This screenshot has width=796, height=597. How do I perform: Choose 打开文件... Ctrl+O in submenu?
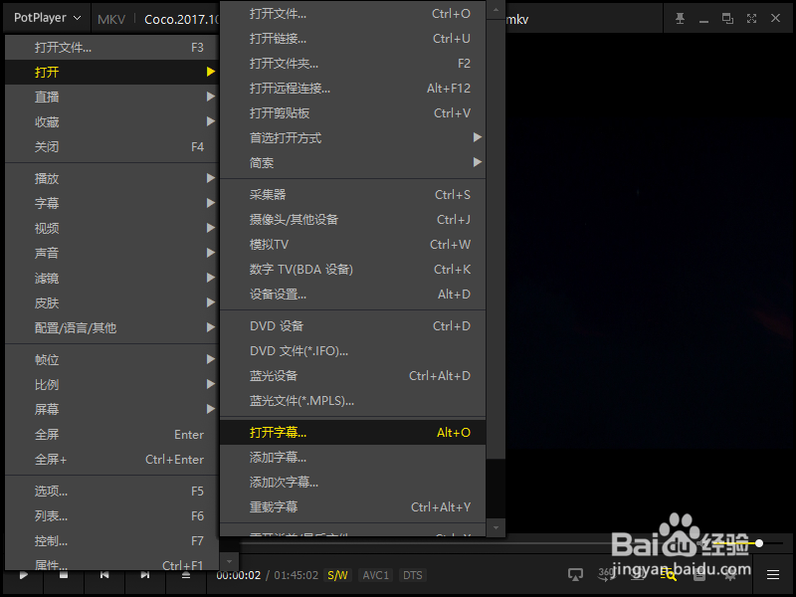(x=353, y=14)
